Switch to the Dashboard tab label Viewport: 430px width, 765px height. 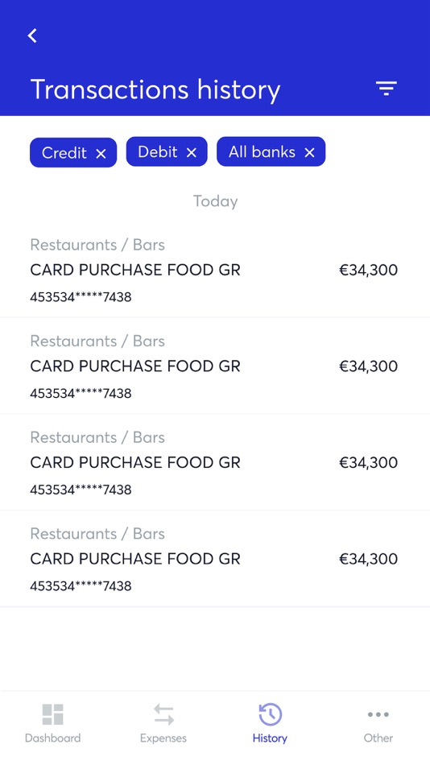coord(52,738)
